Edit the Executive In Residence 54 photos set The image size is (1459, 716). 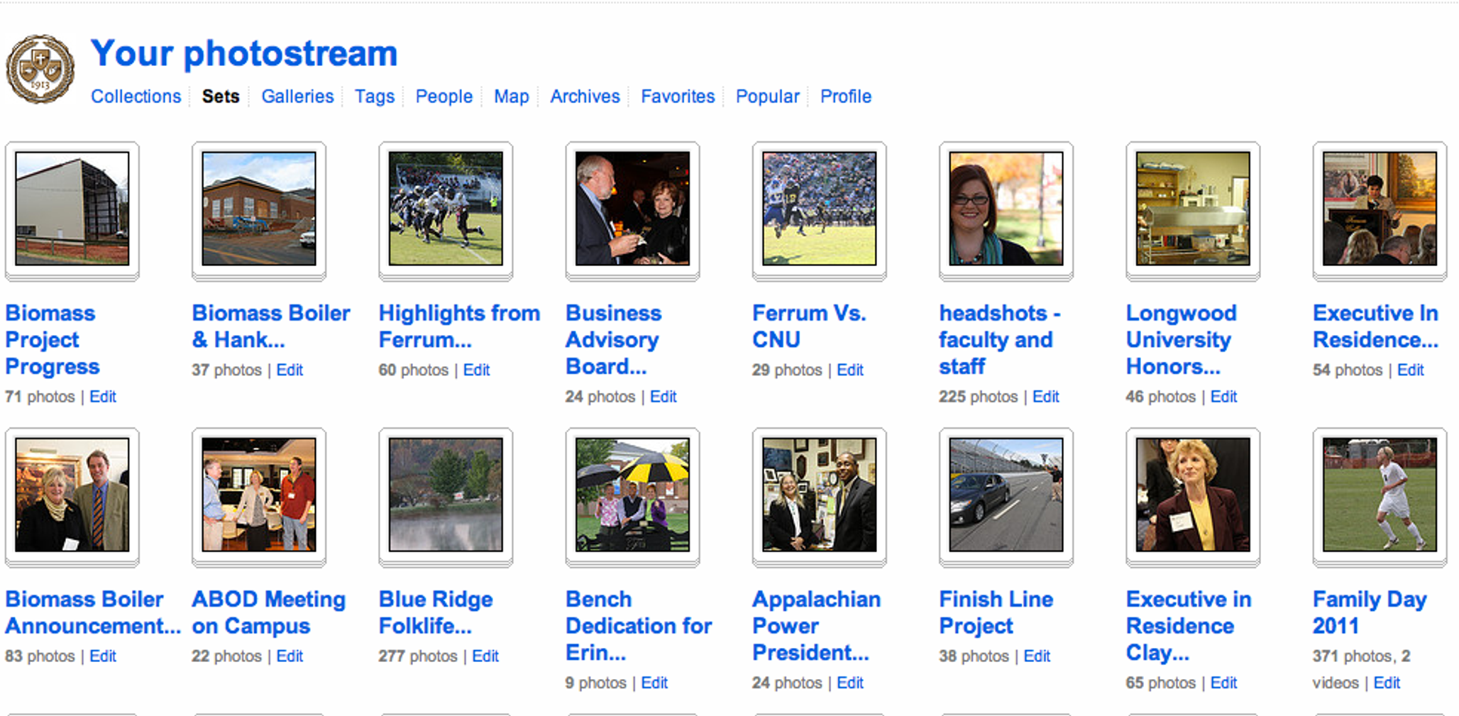point(1410,370)
